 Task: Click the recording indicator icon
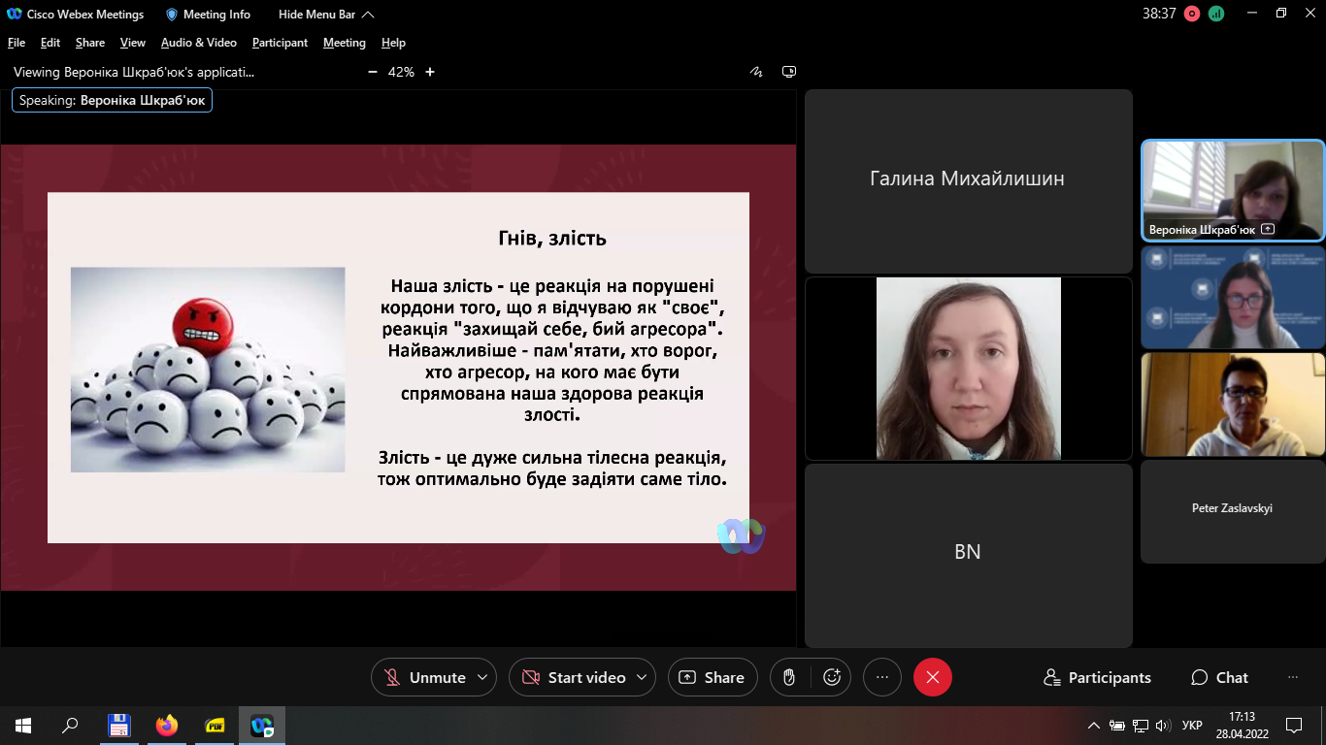pos(1192,14)
